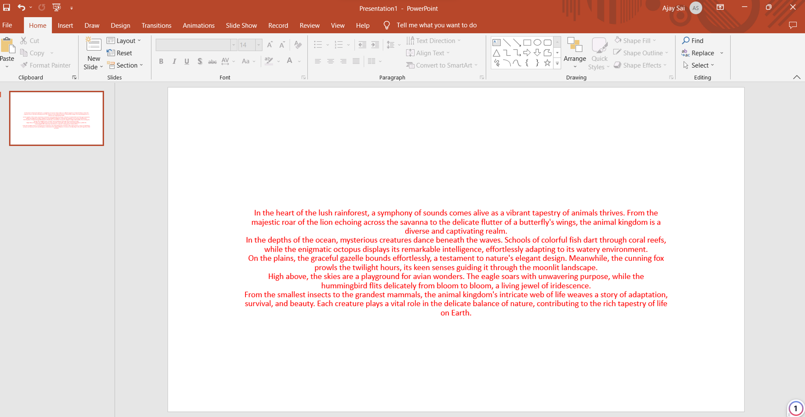
Task: Expand the Section dropdown
Action: pyautogui.click(x=125, y=65)
